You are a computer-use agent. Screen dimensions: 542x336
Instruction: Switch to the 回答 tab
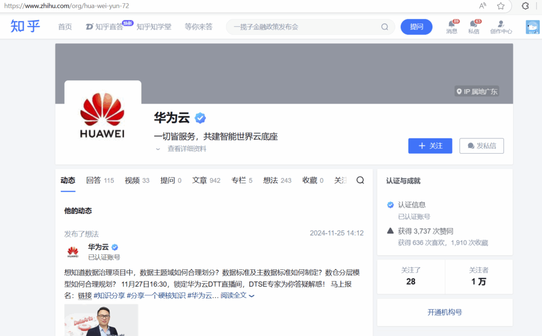100,181
